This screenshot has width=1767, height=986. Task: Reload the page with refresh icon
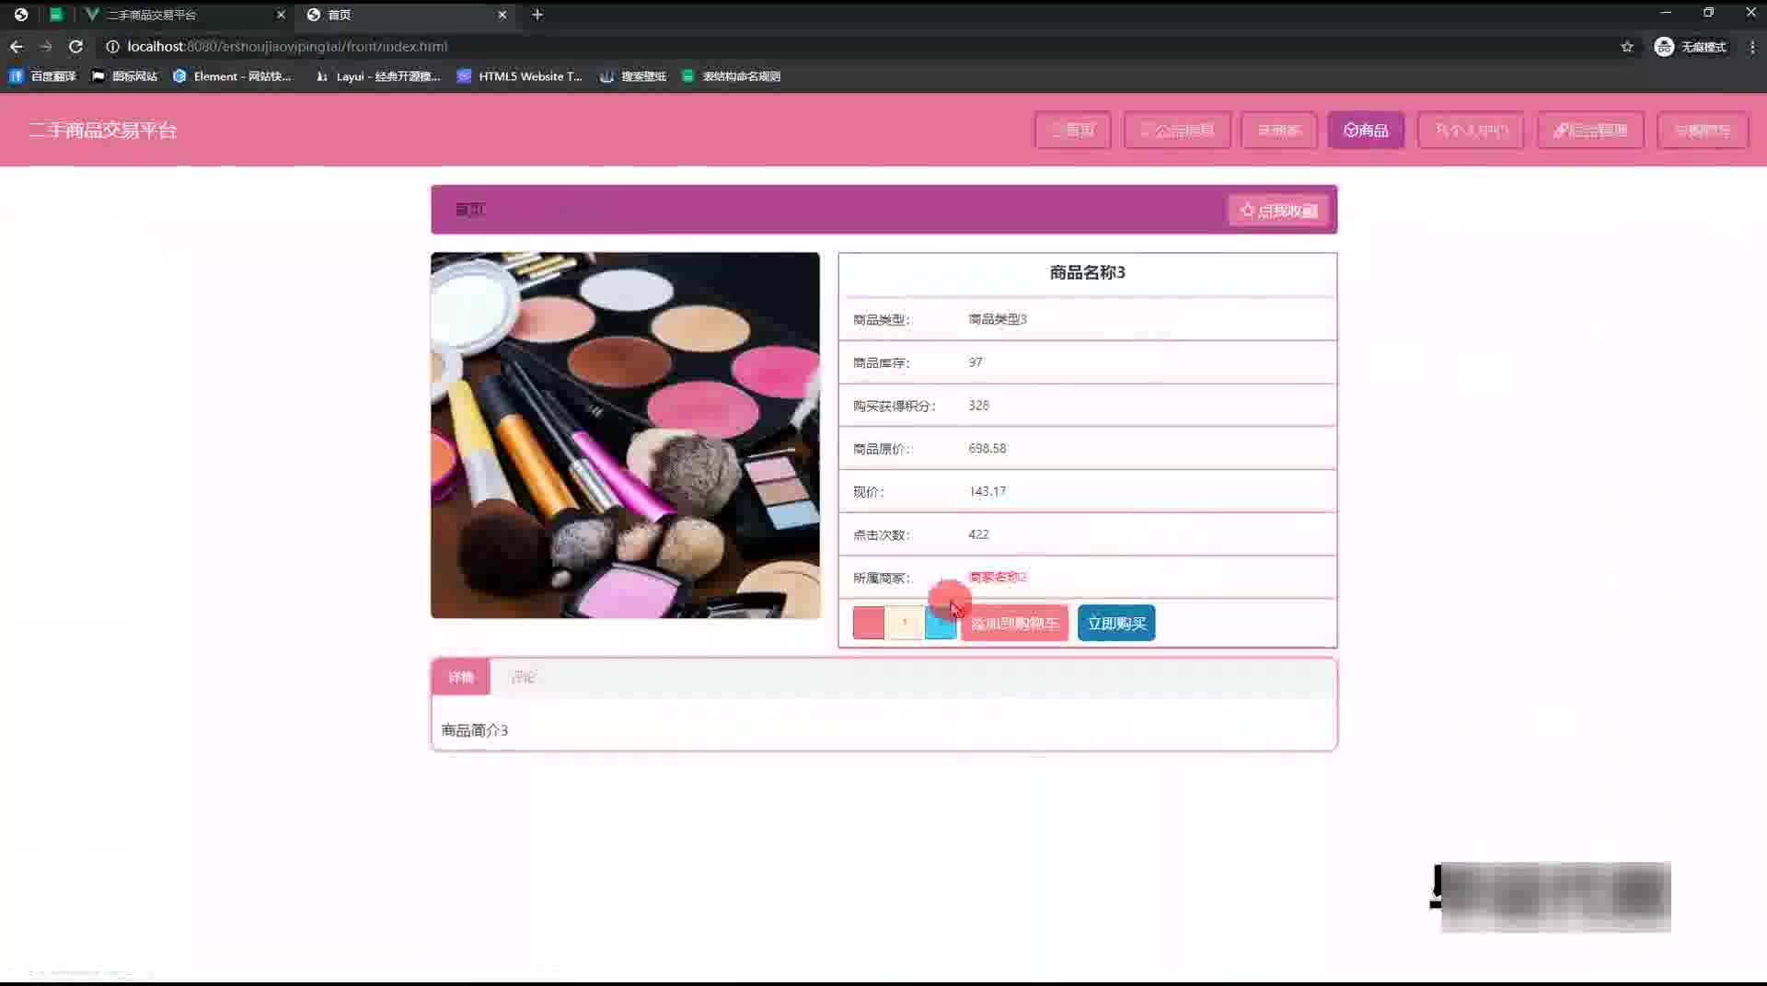(76, 46)
